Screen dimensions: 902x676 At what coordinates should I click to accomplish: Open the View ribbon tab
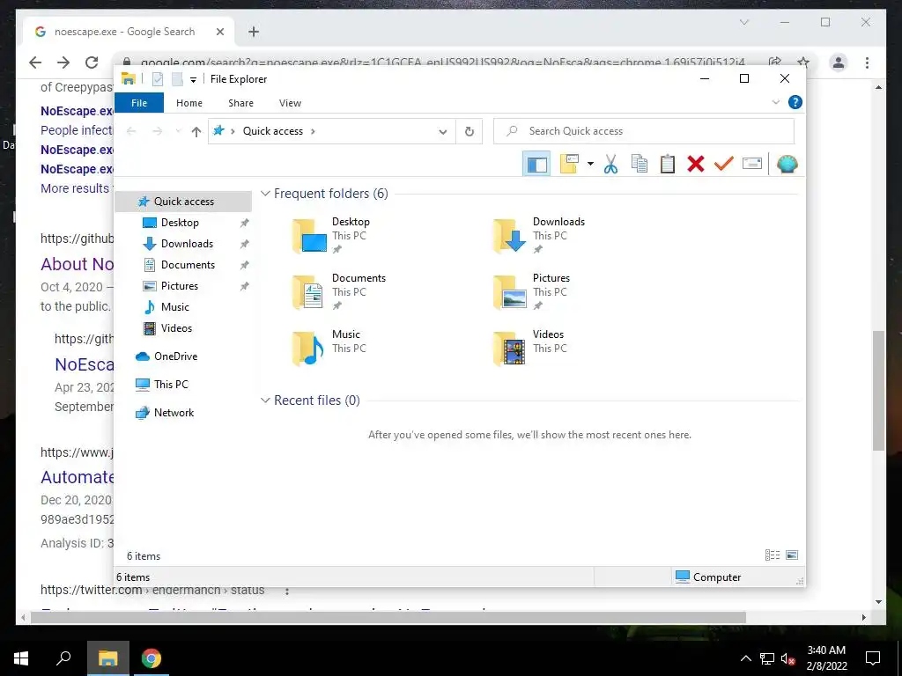290,103
